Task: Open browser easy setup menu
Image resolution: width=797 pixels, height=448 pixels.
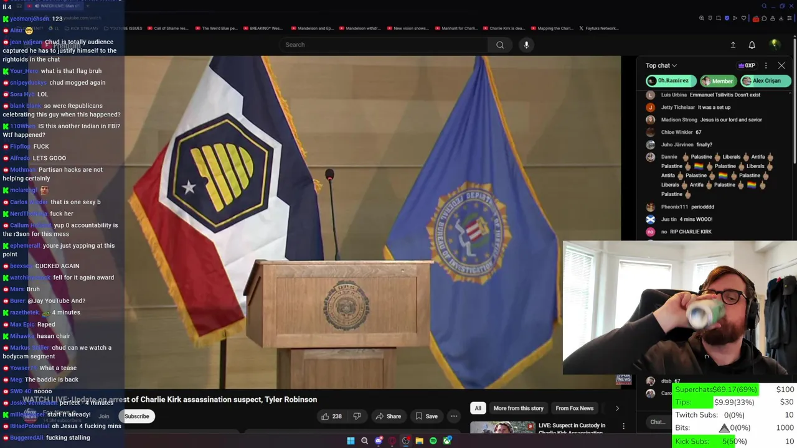Action: click(x=790, y=18)
